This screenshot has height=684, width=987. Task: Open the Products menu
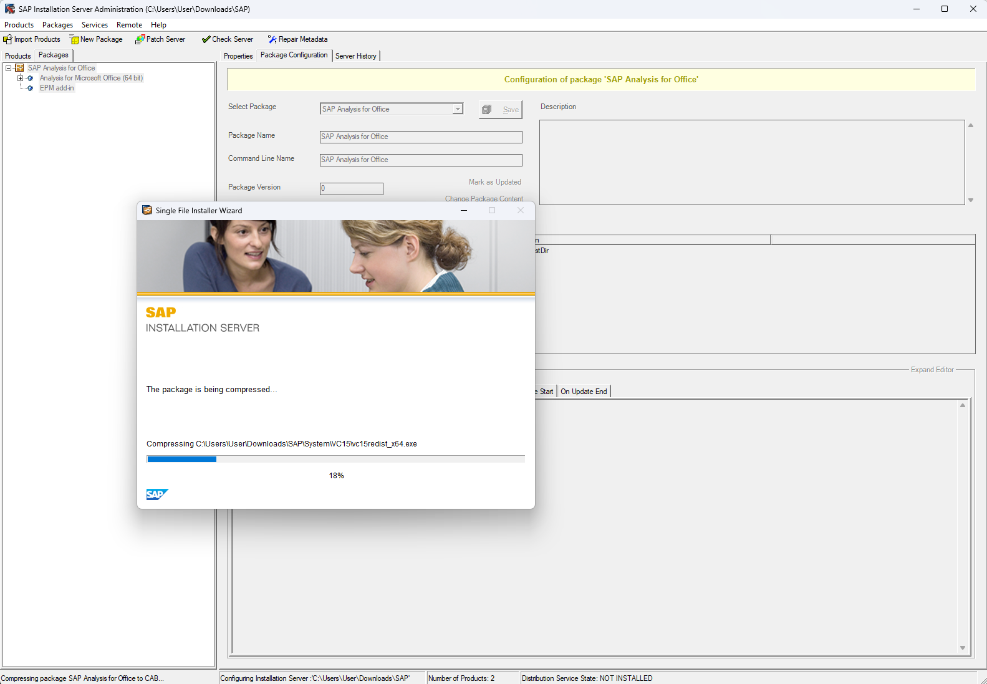(19, 25)
